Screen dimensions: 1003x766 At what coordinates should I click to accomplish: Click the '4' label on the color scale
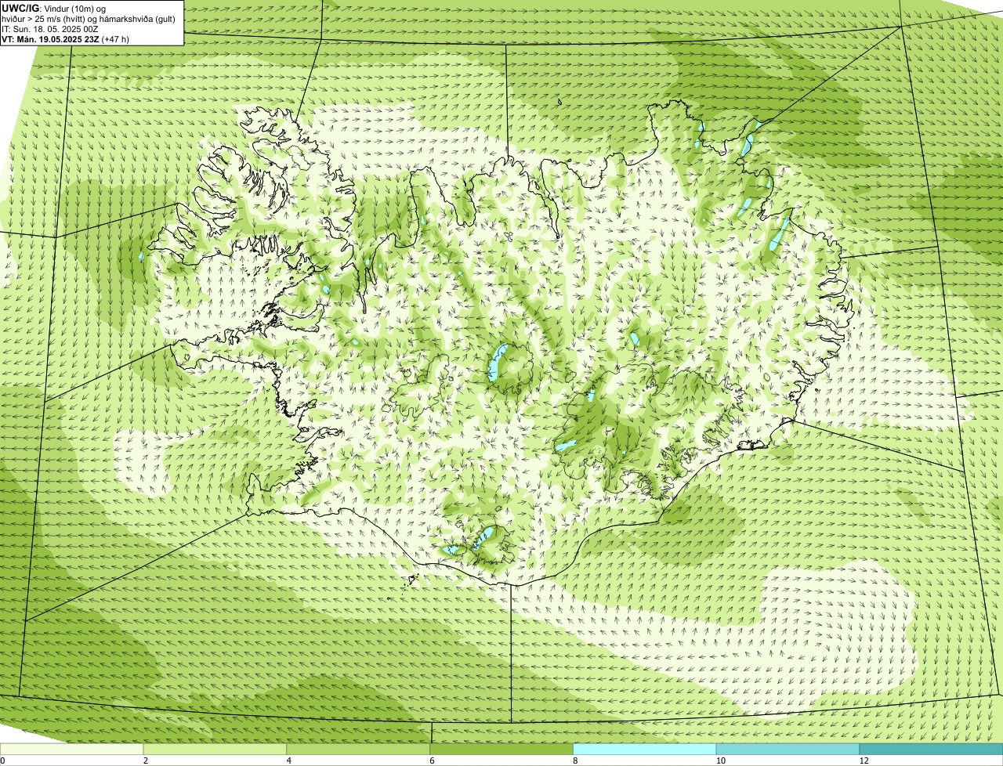(289, 761)
